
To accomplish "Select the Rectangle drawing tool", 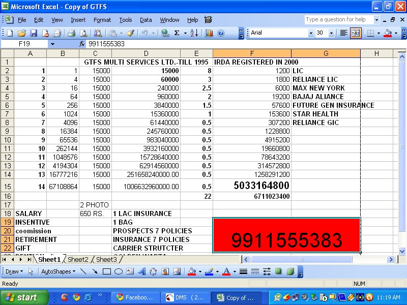I will coord(107,271).
